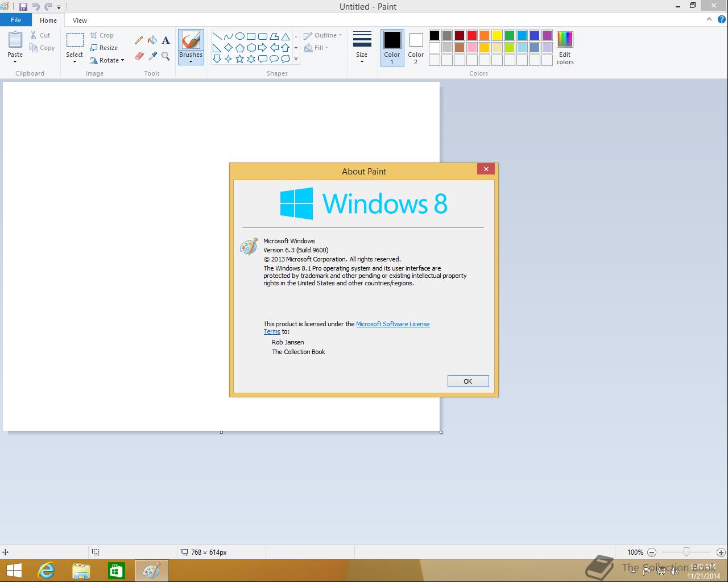
Task: Click the Undo arrow in title bar
Action: click(36, 7)
